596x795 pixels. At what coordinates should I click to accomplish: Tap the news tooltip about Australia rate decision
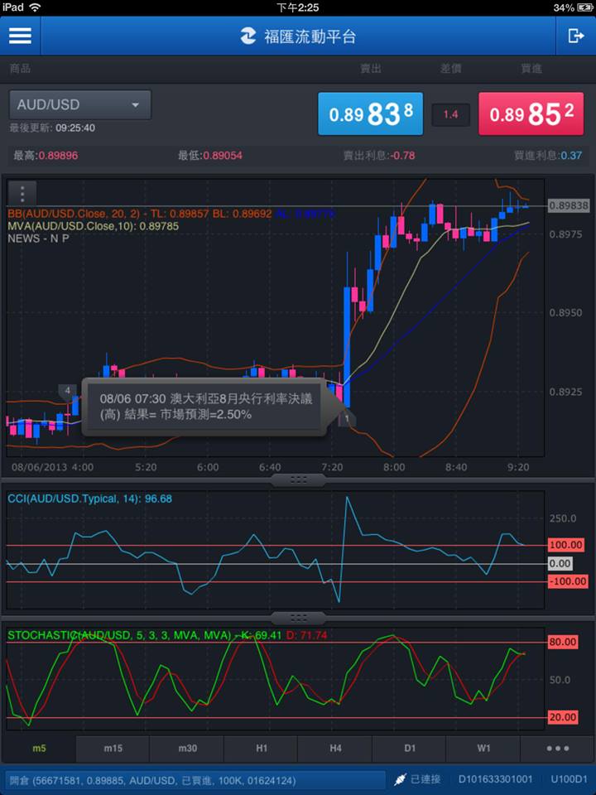pyautogui.click(x=206, y=407)
